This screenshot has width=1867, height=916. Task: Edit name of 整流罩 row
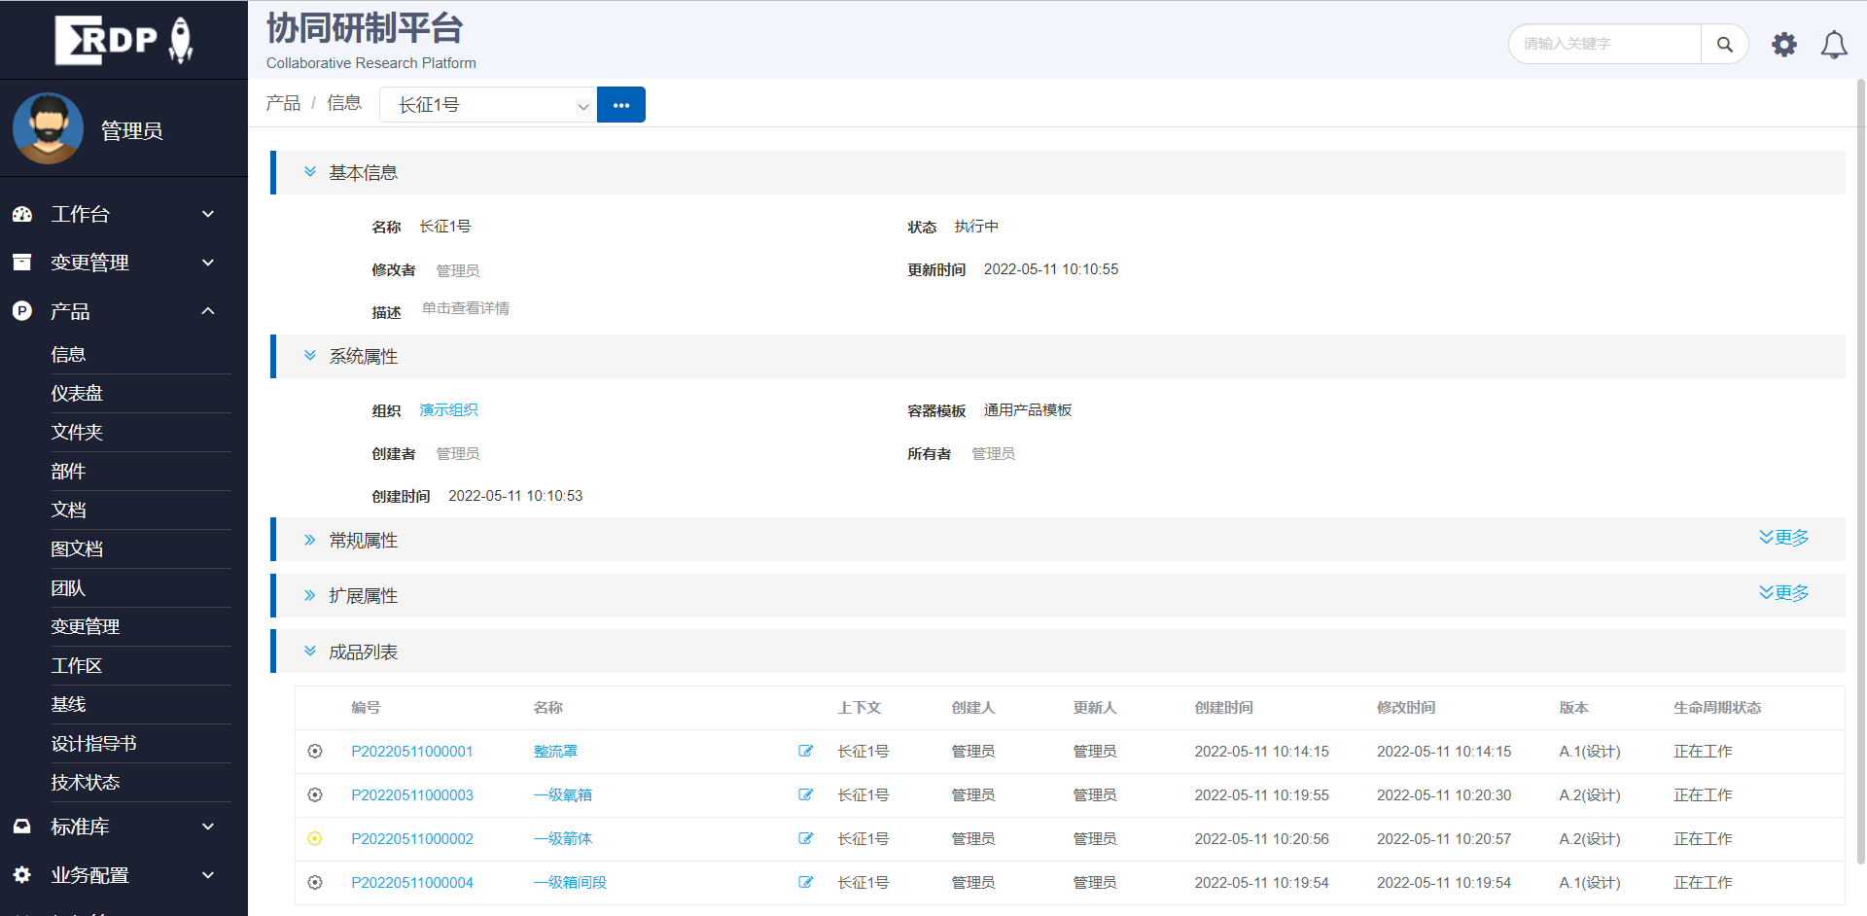coord(805,751)
